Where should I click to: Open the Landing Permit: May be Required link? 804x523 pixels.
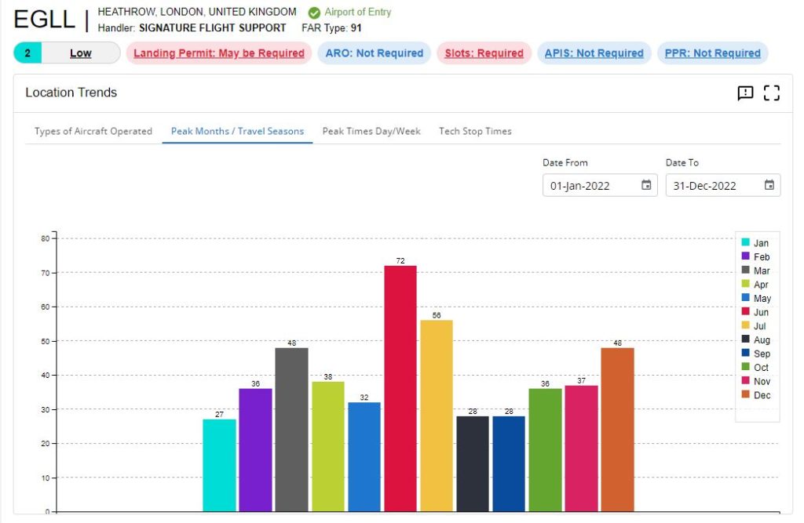pos(218,53)
